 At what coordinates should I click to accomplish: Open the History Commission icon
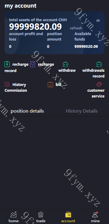7,84
